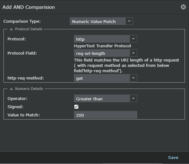Click the Comparison Type label

pyautogui.click(x=22, y=21)
